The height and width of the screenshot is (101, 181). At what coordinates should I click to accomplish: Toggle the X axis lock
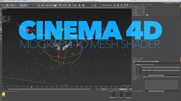(20, 5)
